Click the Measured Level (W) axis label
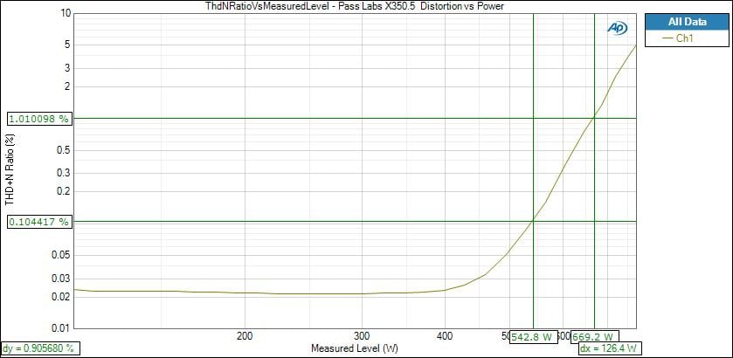This screenshot has height=358, width=733. (354, 348)
